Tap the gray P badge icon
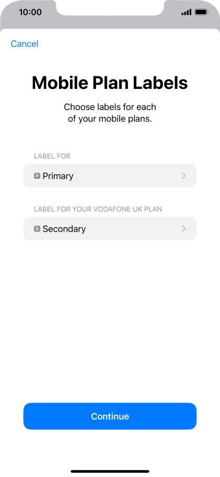Viewport: 220px width, 477px height. coord(37,176)
